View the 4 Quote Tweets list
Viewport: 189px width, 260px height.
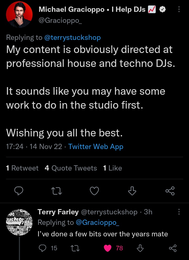coord(71,168)
